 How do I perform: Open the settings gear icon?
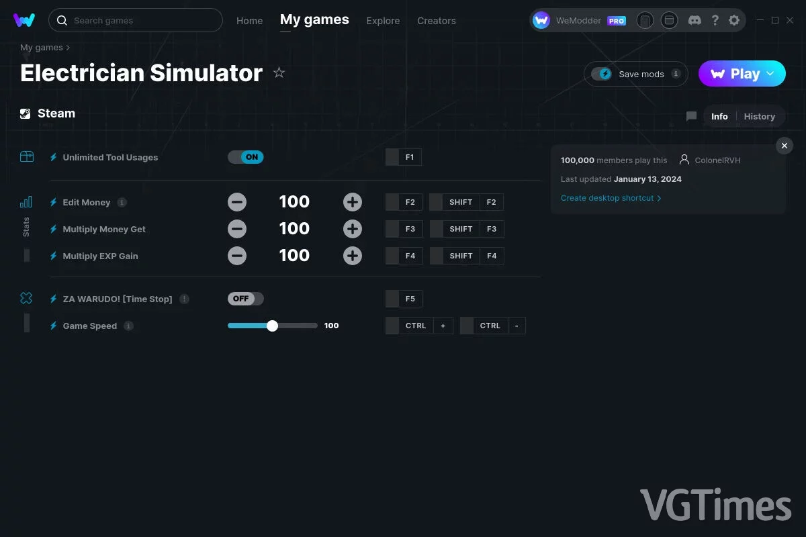pos(734,20)
